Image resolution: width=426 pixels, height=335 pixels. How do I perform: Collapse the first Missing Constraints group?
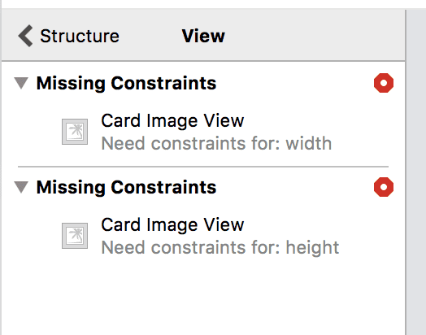click(x=21, y=83)
